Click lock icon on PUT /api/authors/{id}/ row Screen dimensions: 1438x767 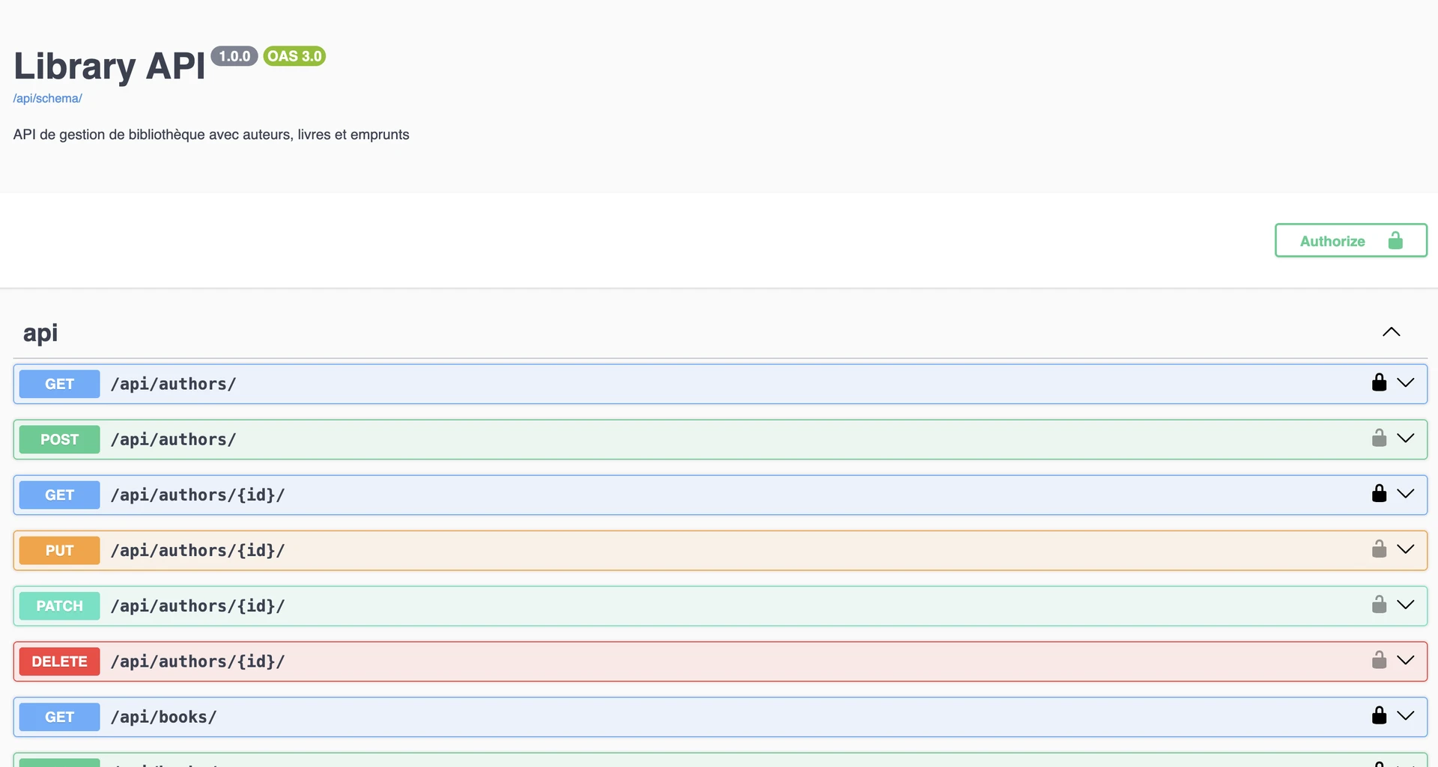pos(1379,548)
